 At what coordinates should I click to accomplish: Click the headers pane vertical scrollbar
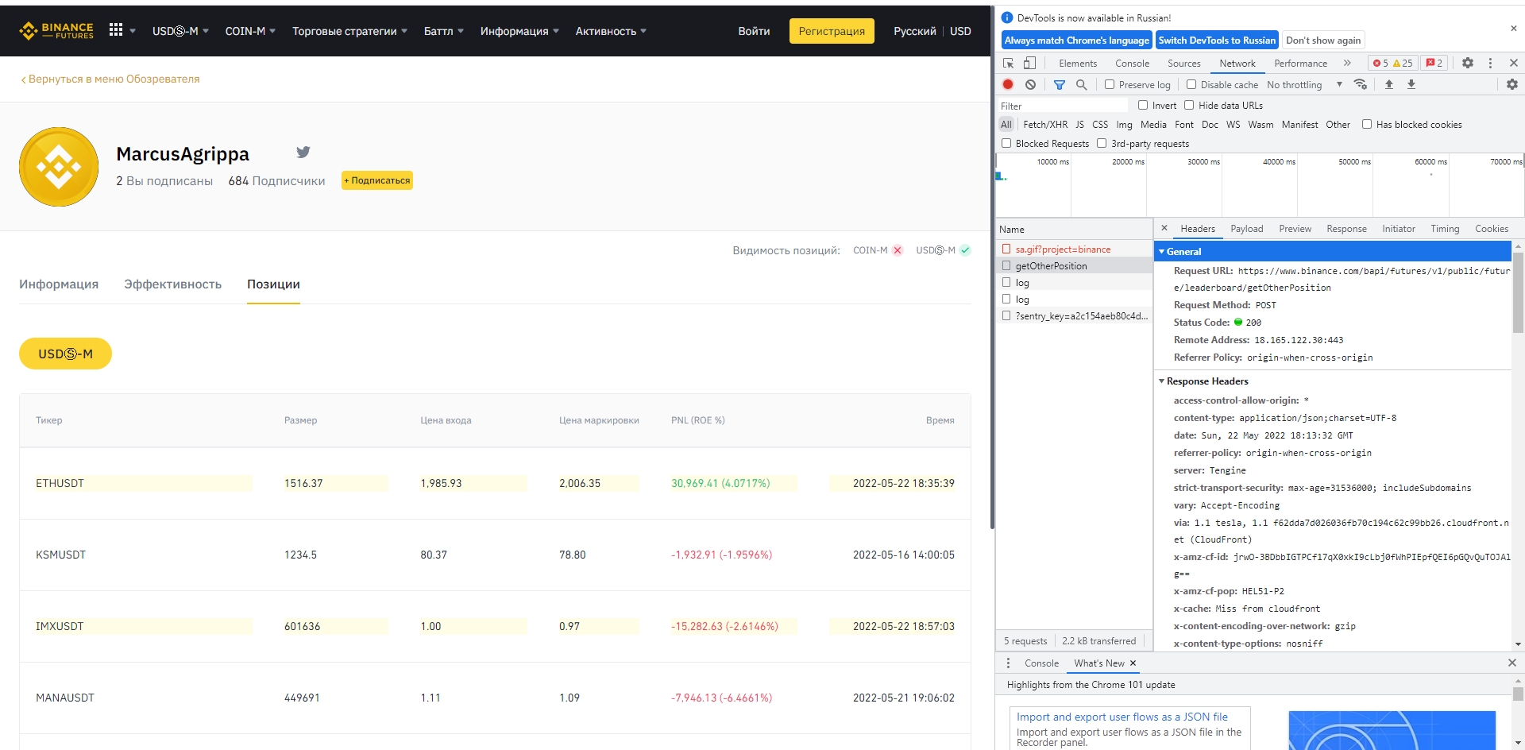pyautogui.click(x=1518, y=294)
